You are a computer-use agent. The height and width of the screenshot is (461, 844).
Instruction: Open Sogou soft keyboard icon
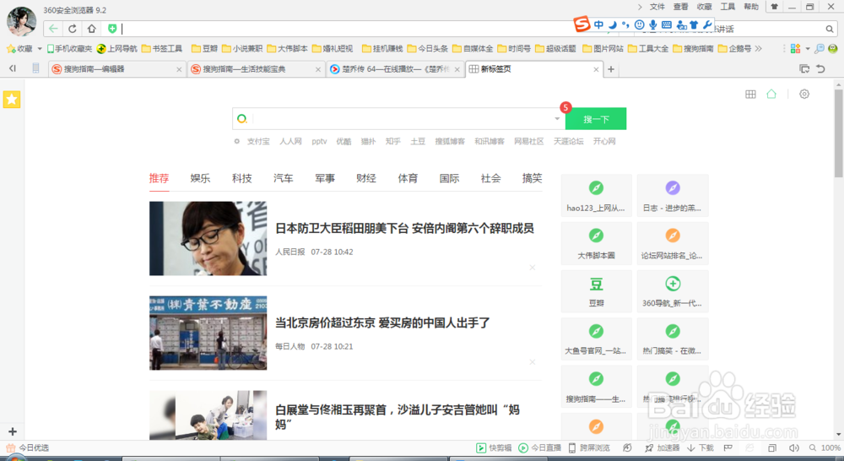coord(667,24)
